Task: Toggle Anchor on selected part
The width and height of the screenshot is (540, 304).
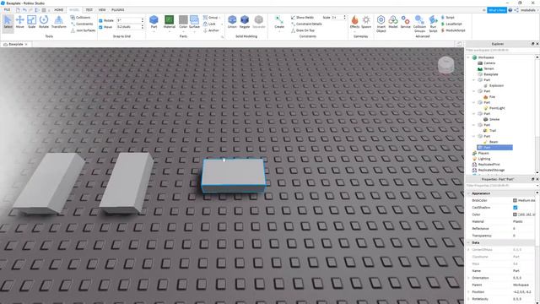Action: tap(211, 30)
